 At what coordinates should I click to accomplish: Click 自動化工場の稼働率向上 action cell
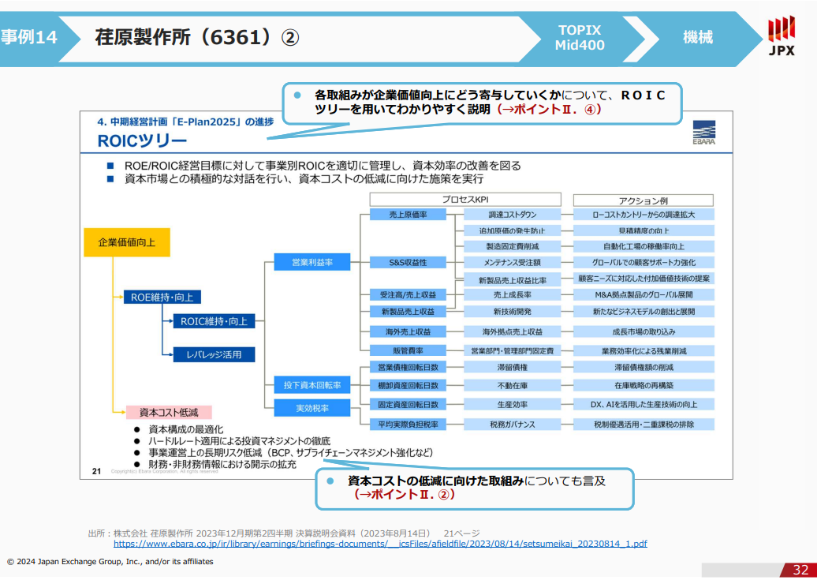coord(644,246)
